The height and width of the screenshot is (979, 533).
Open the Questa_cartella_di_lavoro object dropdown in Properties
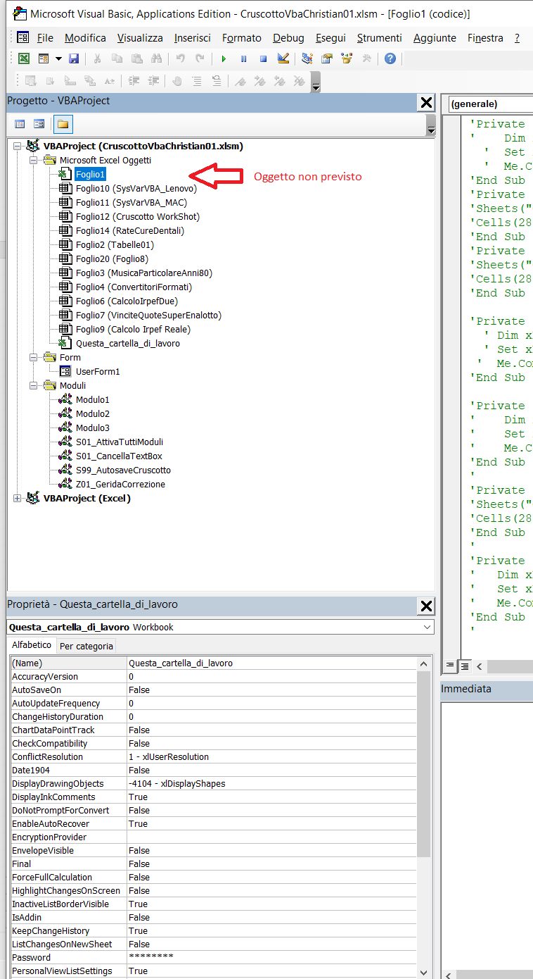point(426,627)
